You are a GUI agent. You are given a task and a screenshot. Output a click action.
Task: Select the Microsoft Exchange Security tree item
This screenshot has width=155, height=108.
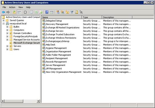[x=27, y=43]
